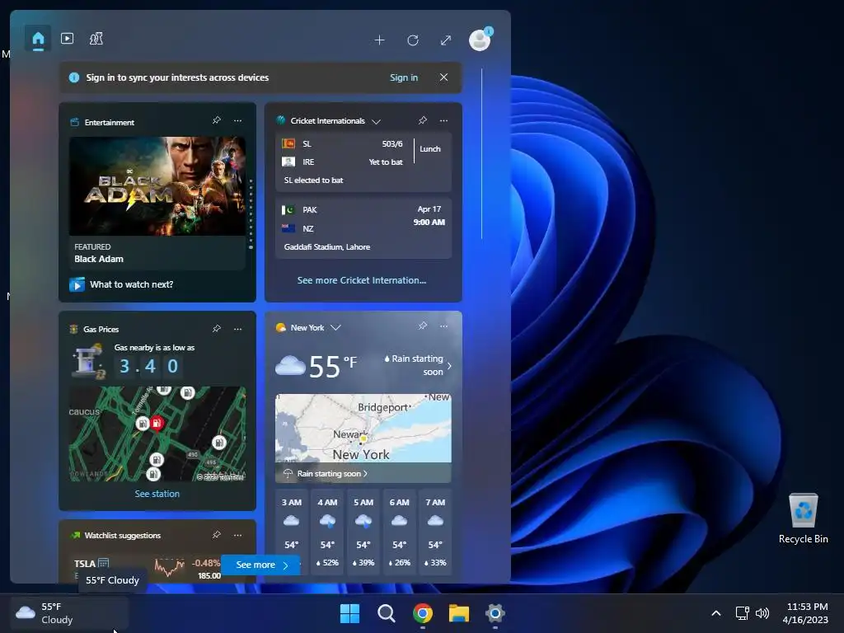Open taskbar Search
844x633 pixels.
(x=386, y=613)
